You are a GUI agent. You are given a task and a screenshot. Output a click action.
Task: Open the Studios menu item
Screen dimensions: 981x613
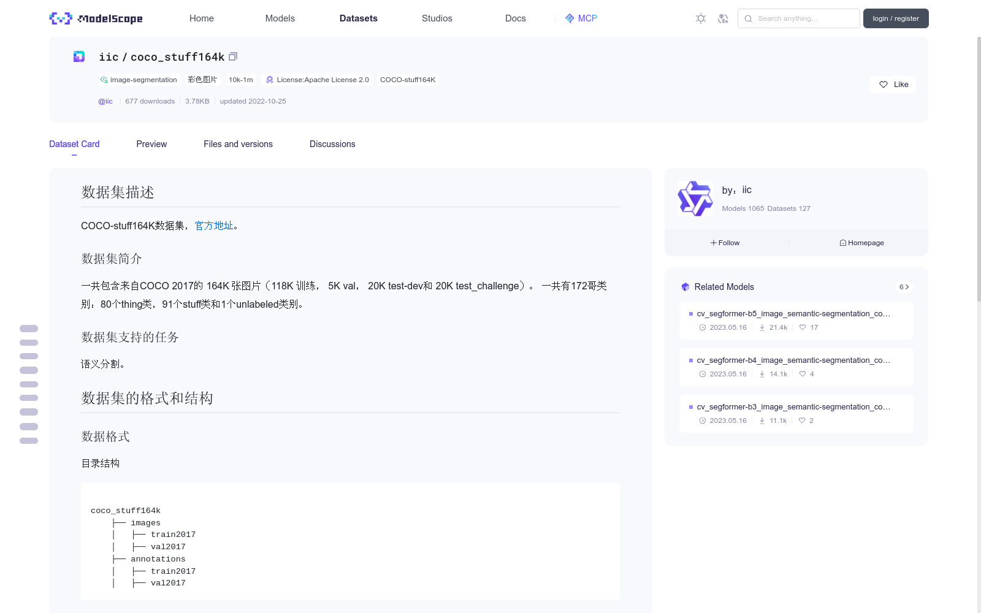tap(437, 18)
